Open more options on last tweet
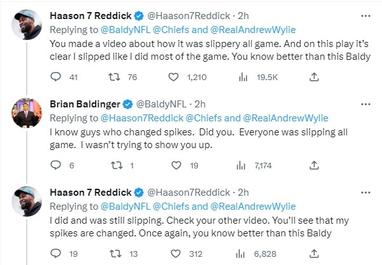 tap(365, 192)
